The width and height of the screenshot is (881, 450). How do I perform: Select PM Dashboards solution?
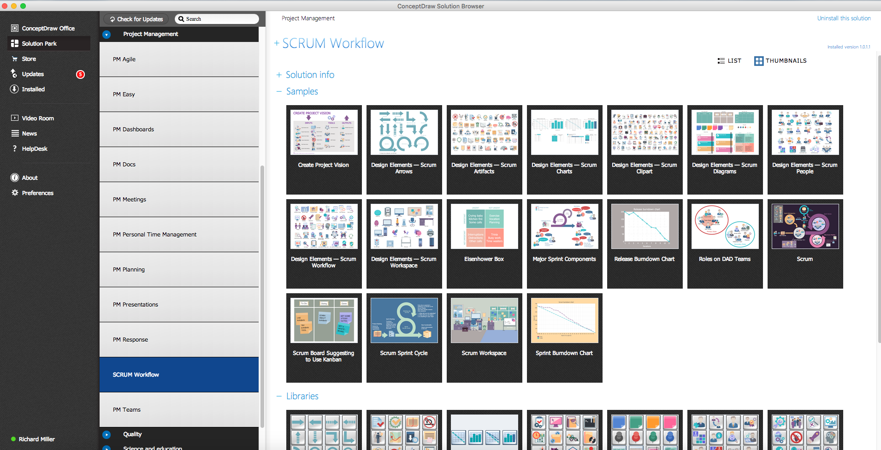[x=179, y=129]
